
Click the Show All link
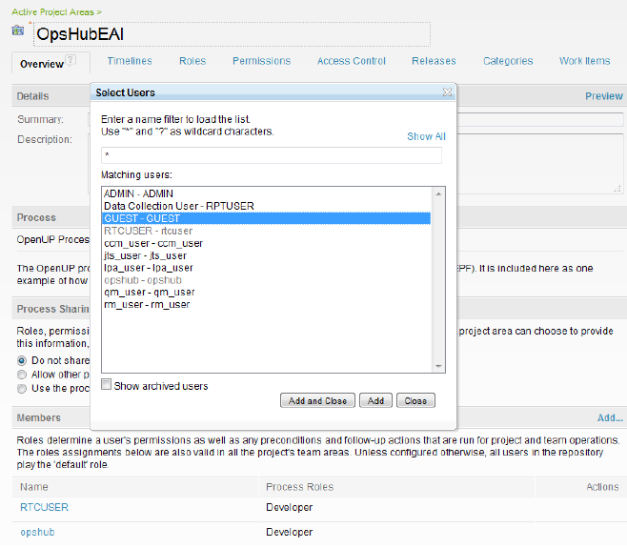click(426, 136)
